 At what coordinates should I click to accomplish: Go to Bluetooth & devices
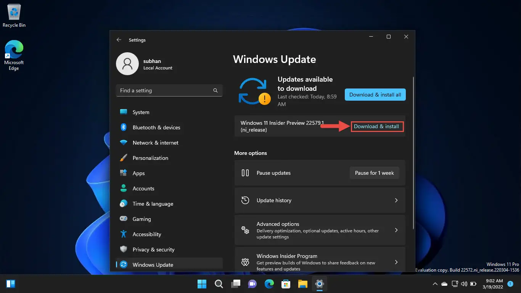169,127
